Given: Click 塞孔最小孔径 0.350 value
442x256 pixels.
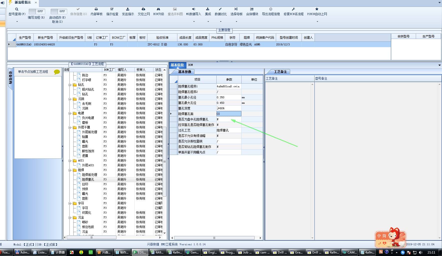Looking at the screenshot, I should coord(229,97).
